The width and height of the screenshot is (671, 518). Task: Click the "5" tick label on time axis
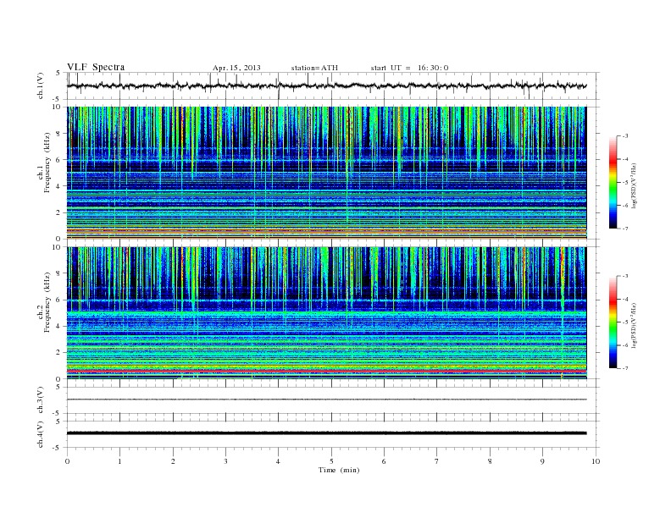click(331, 461)
